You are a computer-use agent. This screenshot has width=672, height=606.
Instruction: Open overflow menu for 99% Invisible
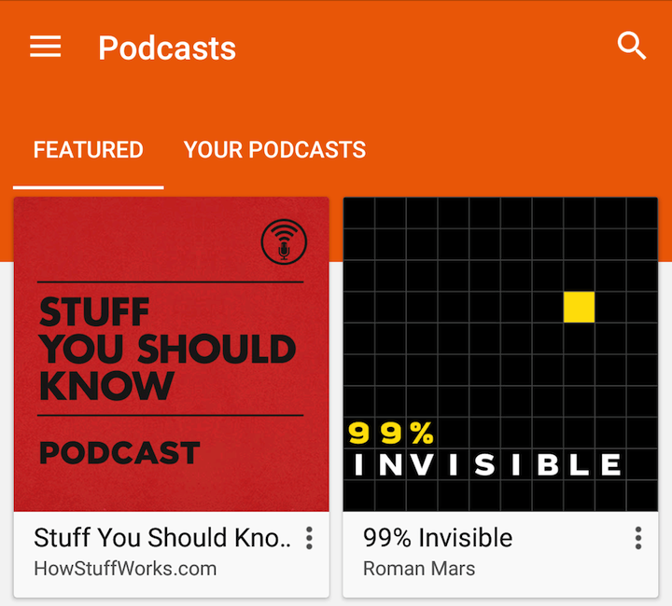(x=638, y=538)
